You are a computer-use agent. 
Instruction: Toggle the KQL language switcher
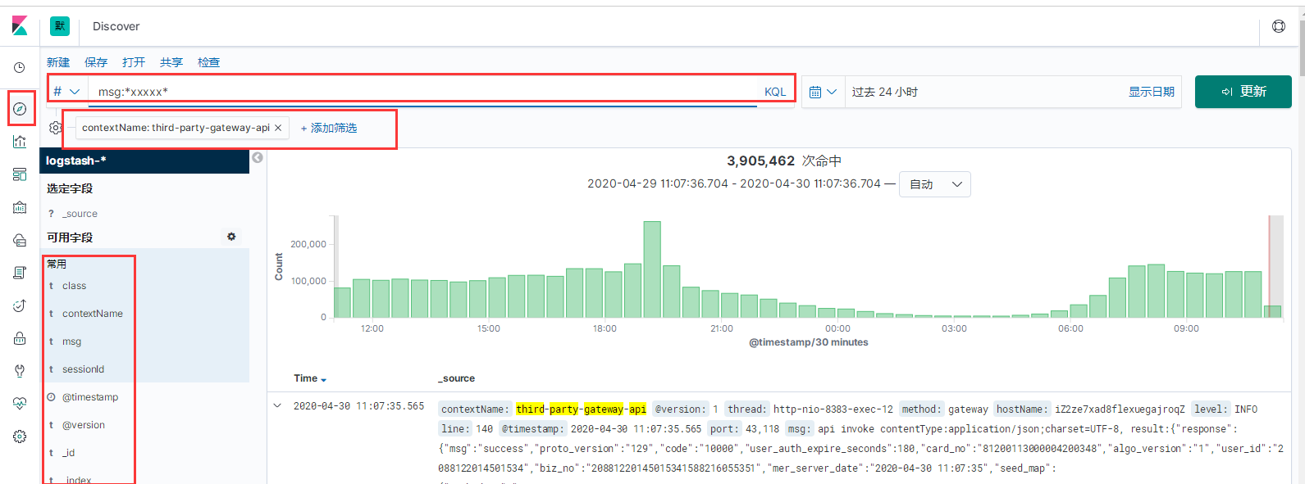point(775,92)
